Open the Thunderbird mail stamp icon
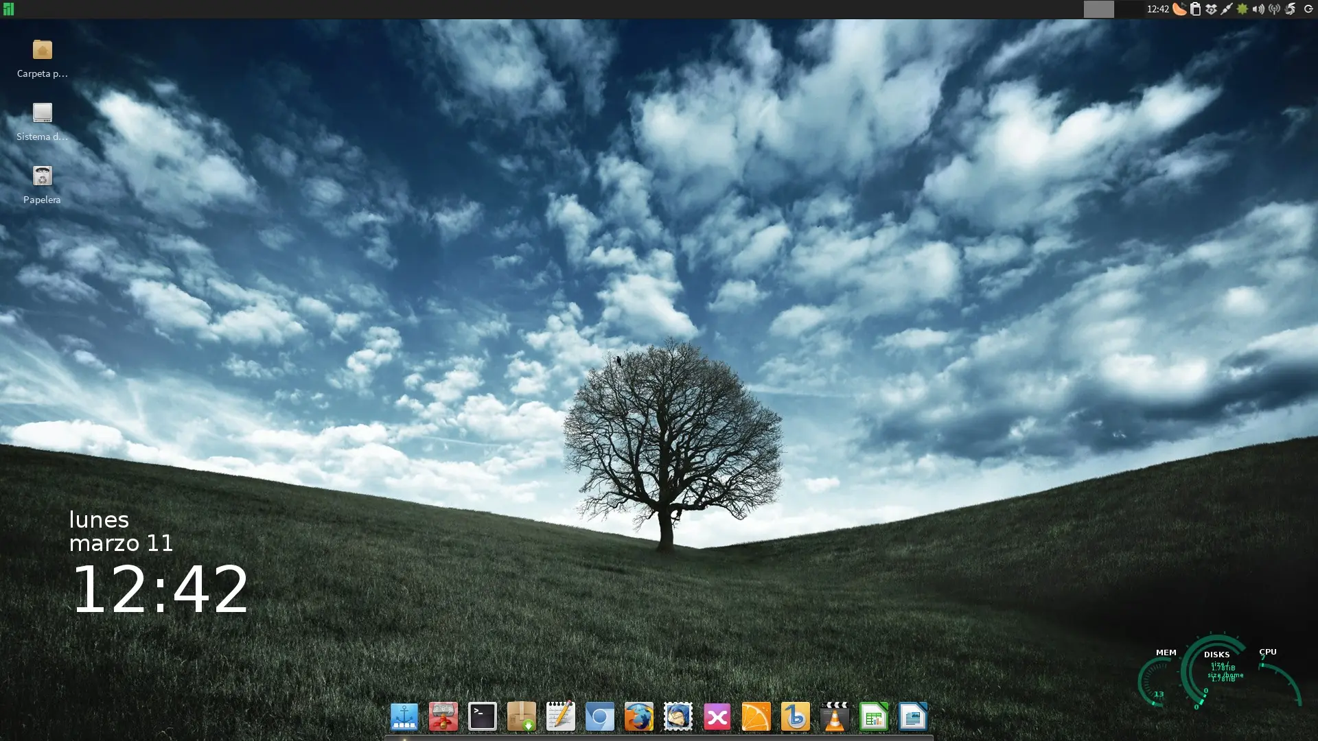Image resolution: width=1318 pixels, height=741 pixels. tap(678, 717)
